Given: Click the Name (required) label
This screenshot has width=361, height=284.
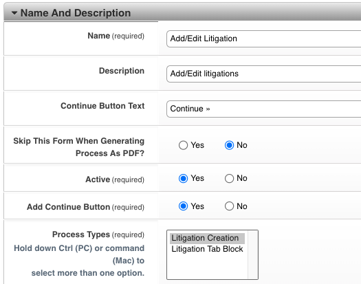Looking at the screenshot, I should tap(116, 36).
